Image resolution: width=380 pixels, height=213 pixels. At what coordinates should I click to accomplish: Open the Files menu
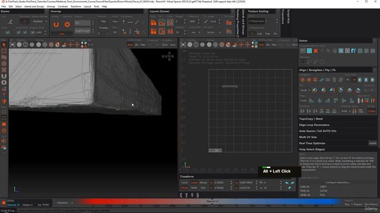click(x=4, y=7)
